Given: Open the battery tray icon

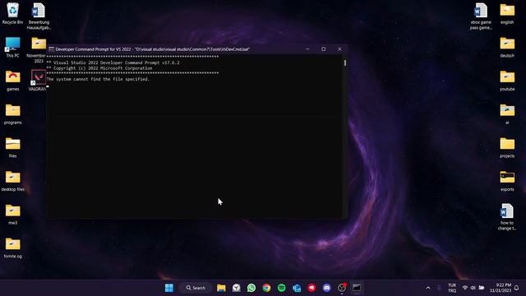Looking at the screenshot, I should [482, 288].
